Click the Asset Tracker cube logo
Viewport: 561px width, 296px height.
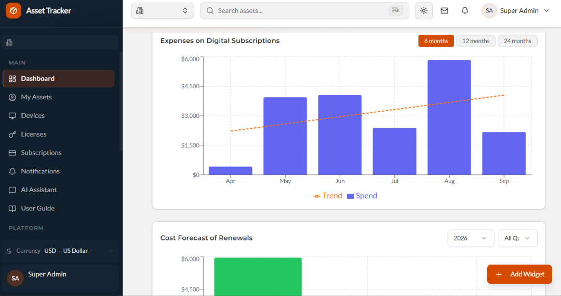pyautogui.click(x=13, y=11)
